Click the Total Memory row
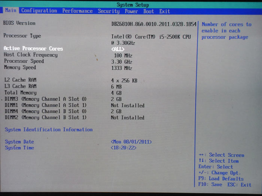 coord(20,93)
